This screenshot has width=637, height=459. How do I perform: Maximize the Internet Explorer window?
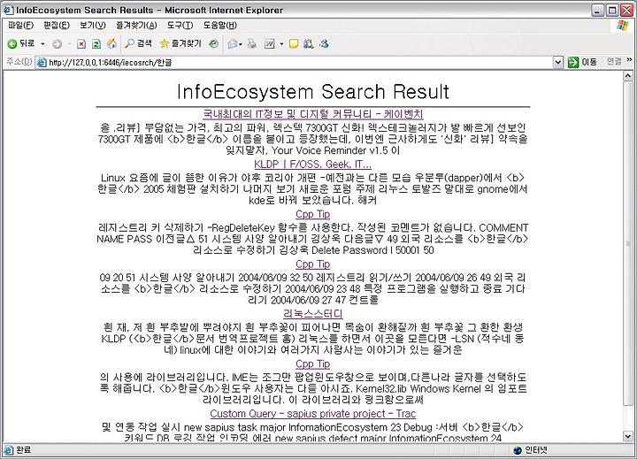click(612, 10)
